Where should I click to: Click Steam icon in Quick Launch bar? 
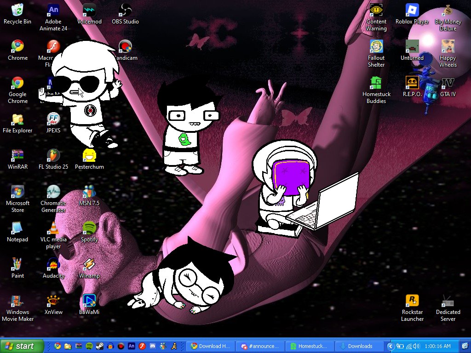point(100,346)
